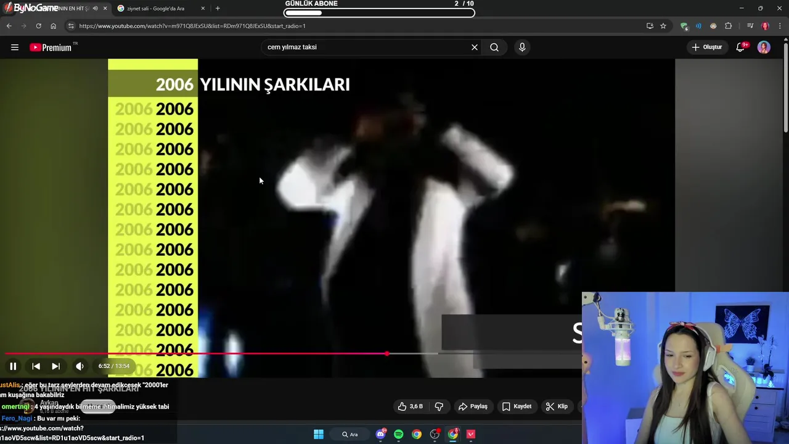
Task: Click the Paylaş share button
Action: (x=473, y=406)
